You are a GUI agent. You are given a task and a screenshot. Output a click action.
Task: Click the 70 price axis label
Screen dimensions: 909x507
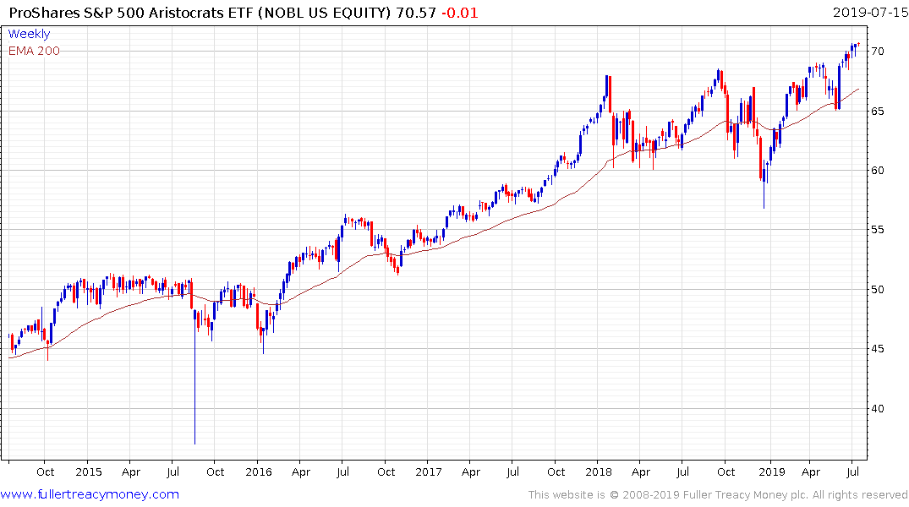(877, 51)
